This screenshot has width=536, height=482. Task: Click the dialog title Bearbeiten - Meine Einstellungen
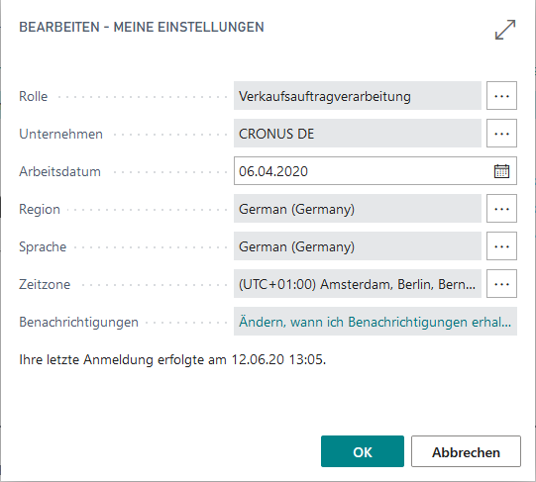pos(142,27)
